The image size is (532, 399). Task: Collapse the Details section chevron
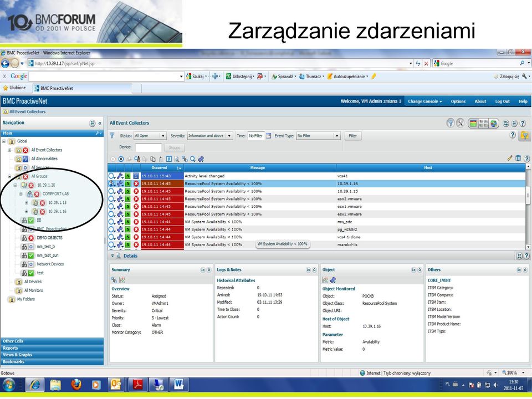coord(112,255)
